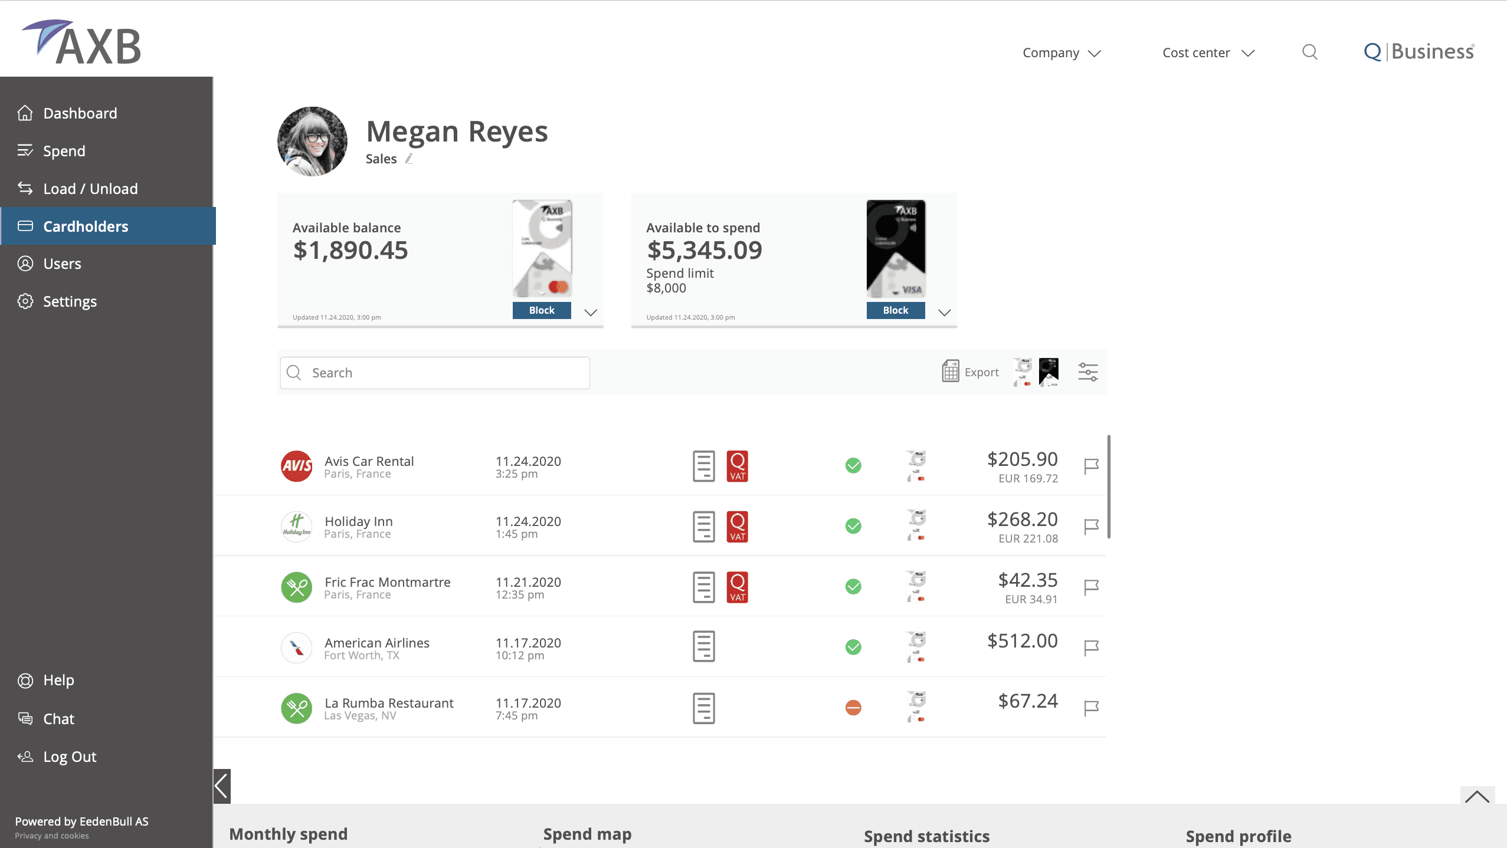This screenshot has height=848, width=1507.
Task: Toggle black Visa card filter
Action: pyautogui.click(x=1049, y=372)
